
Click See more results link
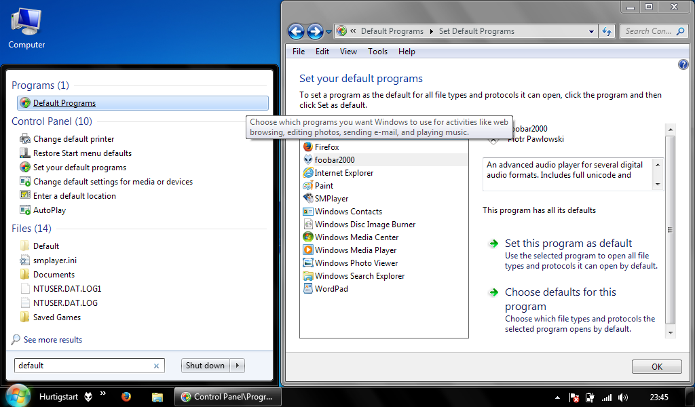click(x=53, y=340)
